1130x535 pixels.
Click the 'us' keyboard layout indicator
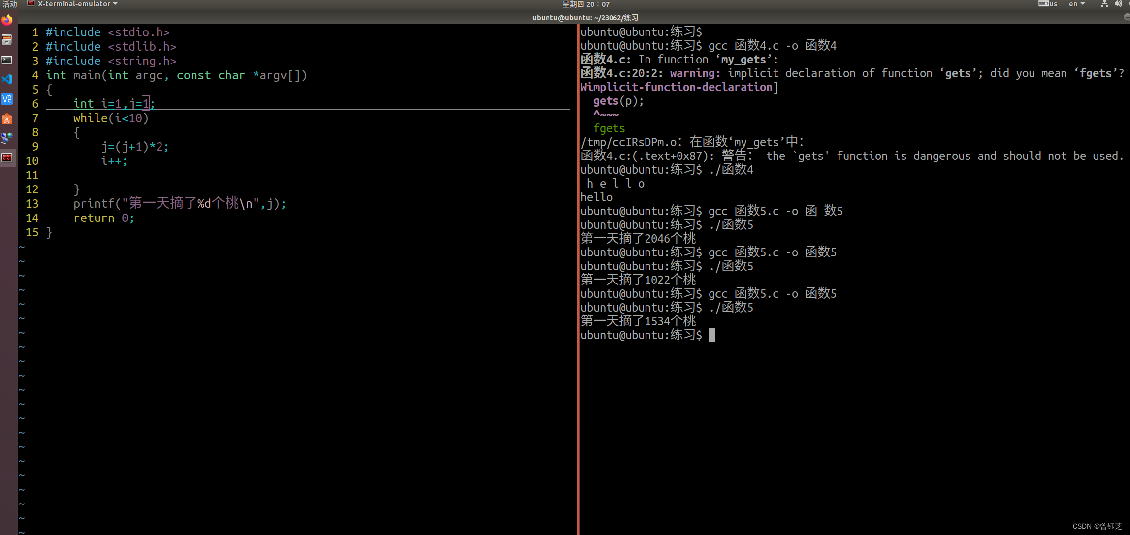tap(1048, 4)
